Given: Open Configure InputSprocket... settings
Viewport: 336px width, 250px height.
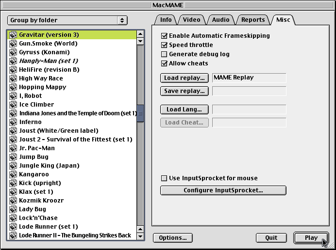Looking at the screenshot, I should coord(223,190).
